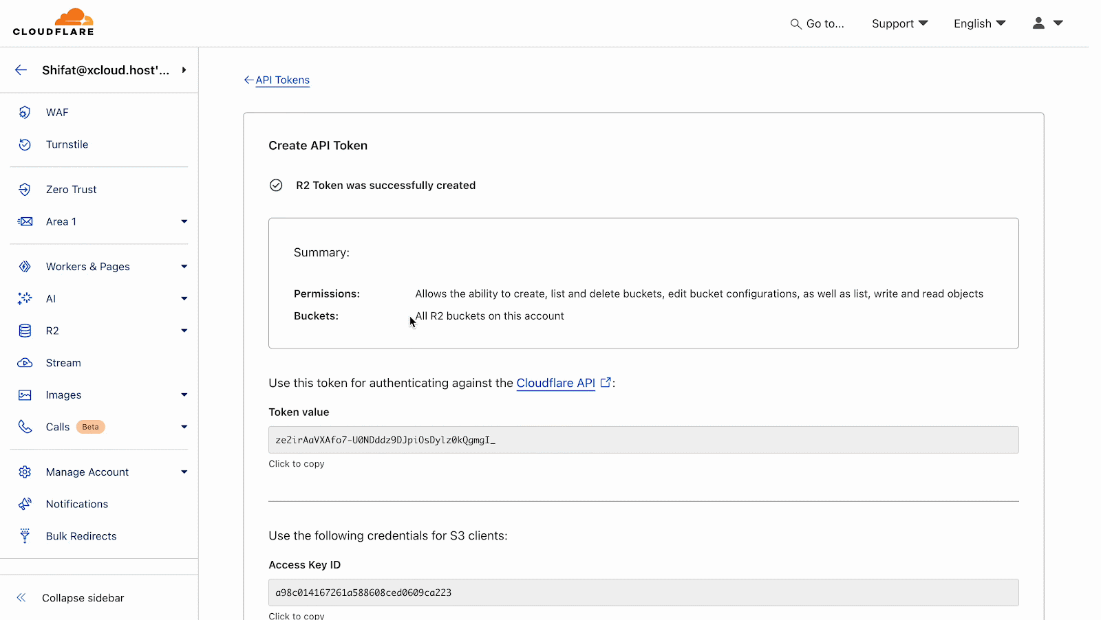Image resolution: width=1101 pixels, height=620 pixels.
Task: Click the Zero Trust icon
Action: (x=25, y=190)
